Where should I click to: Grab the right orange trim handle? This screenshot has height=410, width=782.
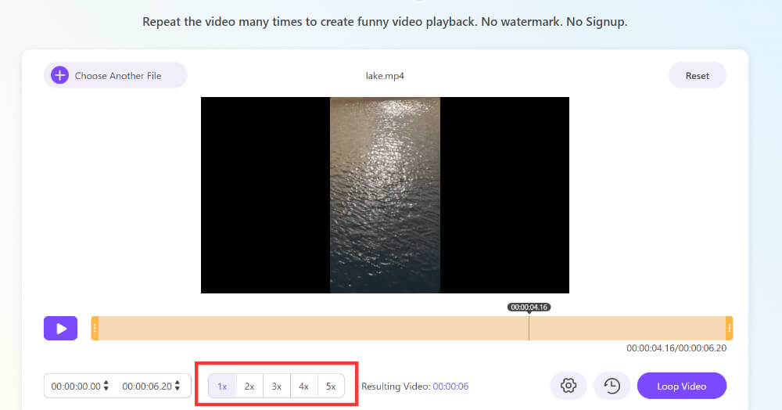pos(729,329)
